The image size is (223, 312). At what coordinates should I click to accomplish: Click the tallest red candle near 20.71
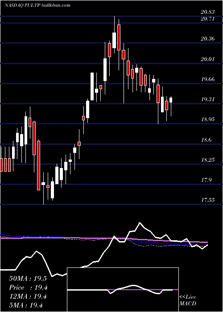119,37
